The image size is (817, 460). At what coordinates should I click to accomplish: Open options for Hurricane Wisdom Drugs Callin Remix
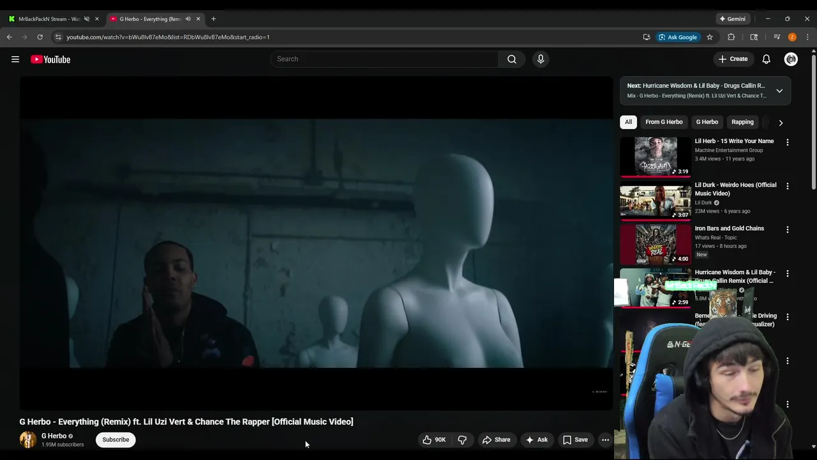pos(787,273)
